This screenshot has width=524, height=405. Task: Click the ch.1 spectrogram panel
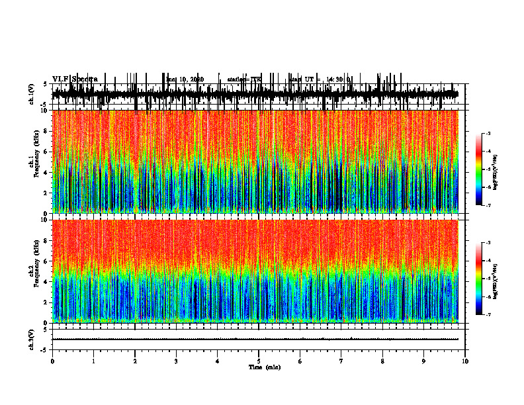[255, 161]
